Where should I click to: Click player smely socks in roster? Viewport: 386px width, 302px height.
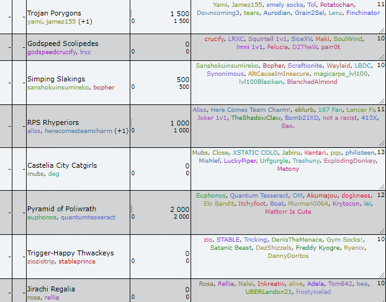285,5
